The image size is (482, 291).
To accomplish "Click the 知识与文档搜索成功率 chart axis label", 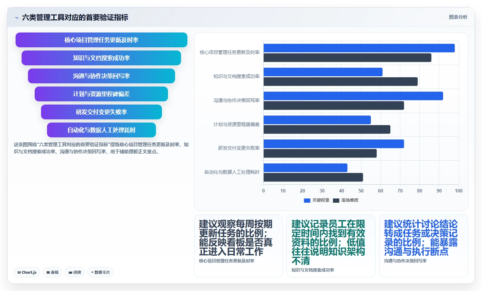I will pyautogui.click(x=236, y=76).
